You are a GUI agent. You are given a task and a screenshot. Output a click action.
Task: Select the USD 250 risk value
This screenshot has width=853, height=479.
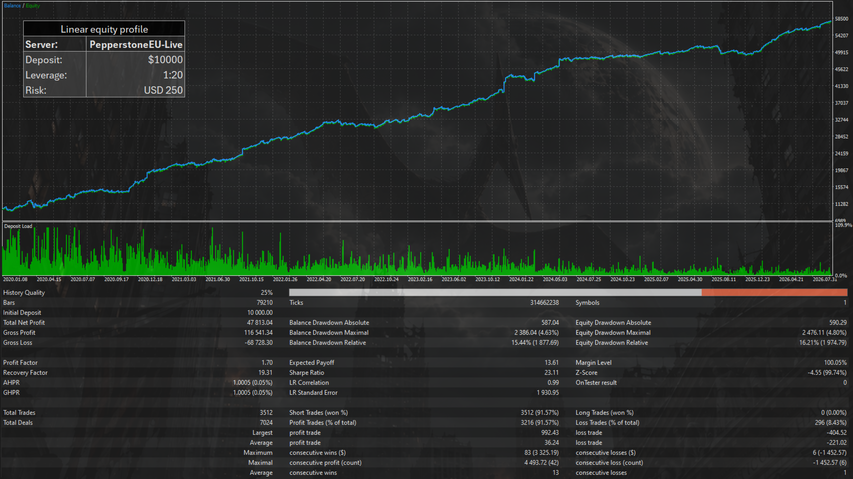pyautogui.click(x=163, y=91)
